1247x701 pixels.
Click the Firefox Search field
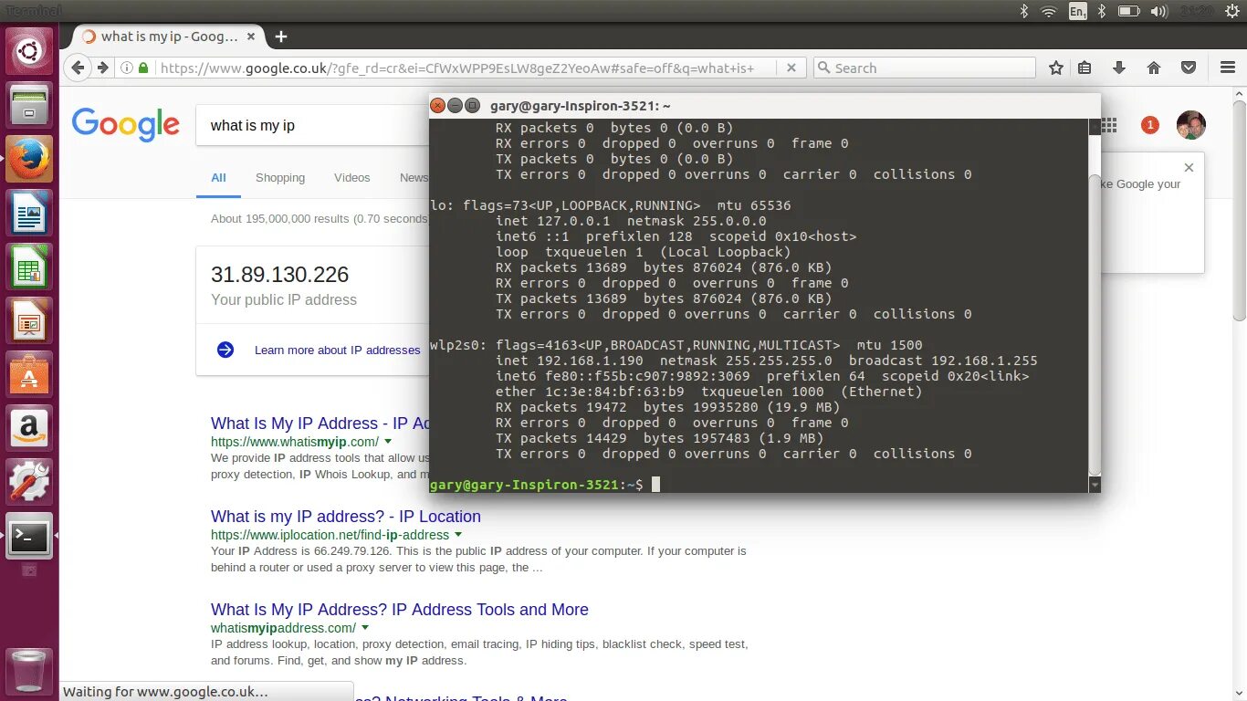point(925,68)
